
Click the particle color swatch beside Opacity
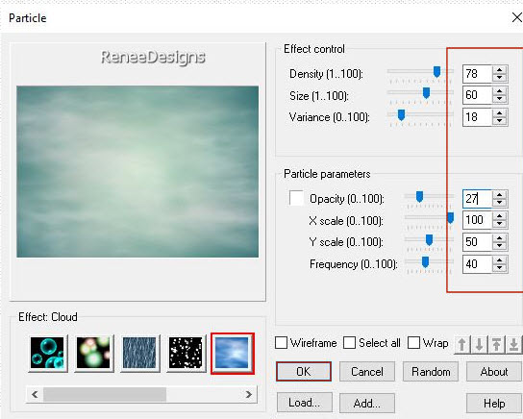(296, 198)
